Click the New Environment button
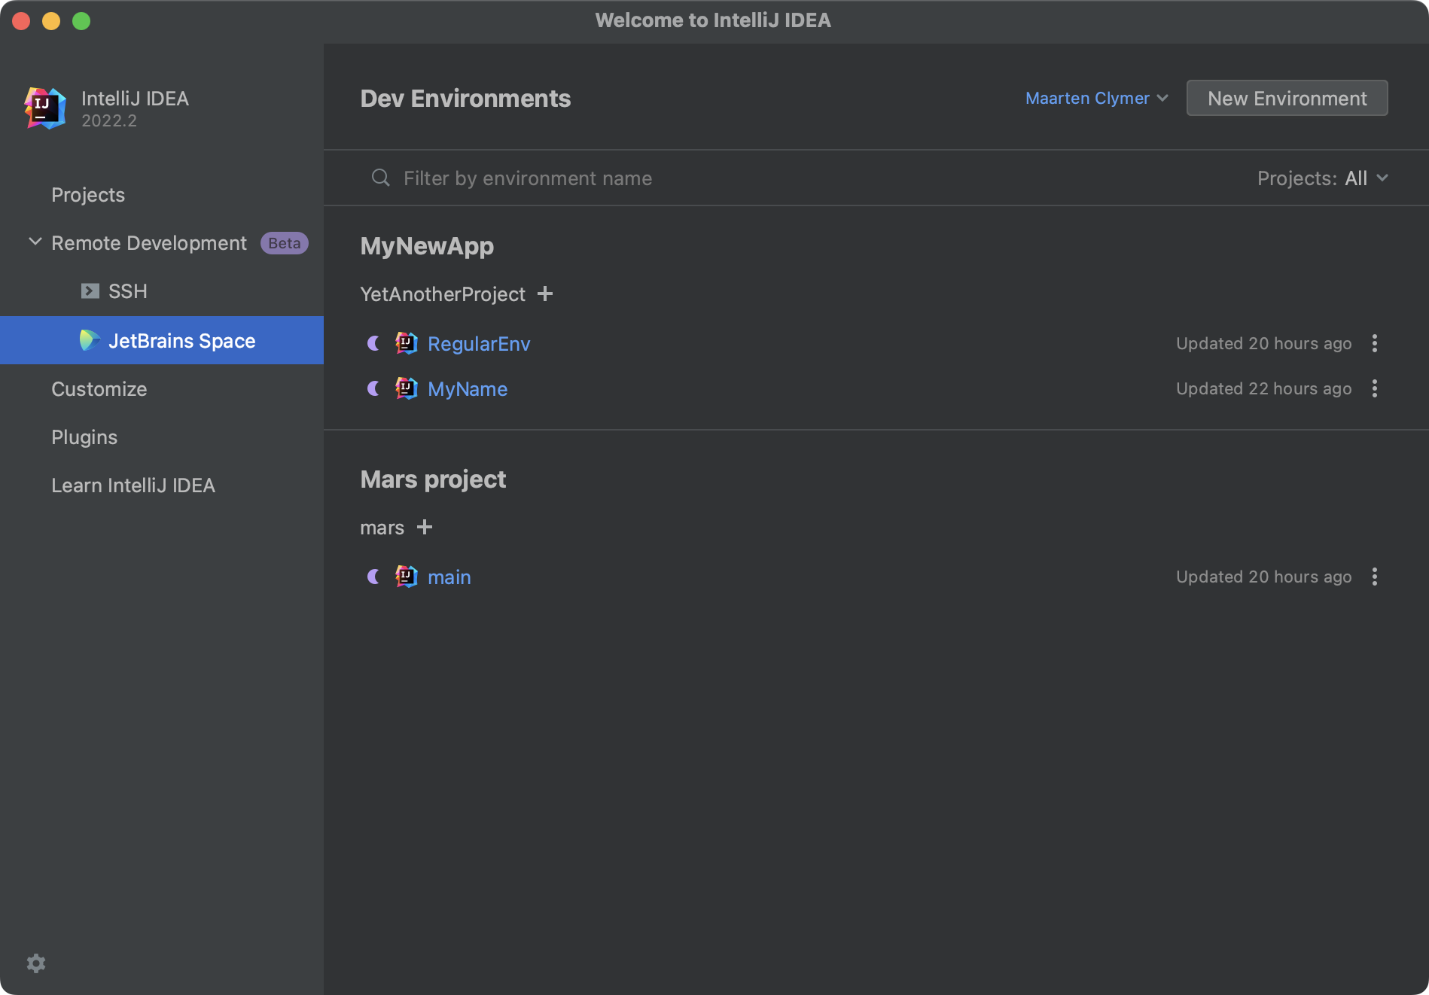The image size is (1429, 995). pyautogui.click(x=1287, y=98)
